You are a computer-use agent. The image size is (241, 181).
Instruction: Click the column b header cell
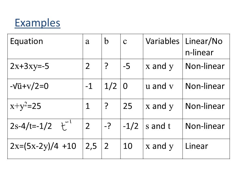point(111,46)
